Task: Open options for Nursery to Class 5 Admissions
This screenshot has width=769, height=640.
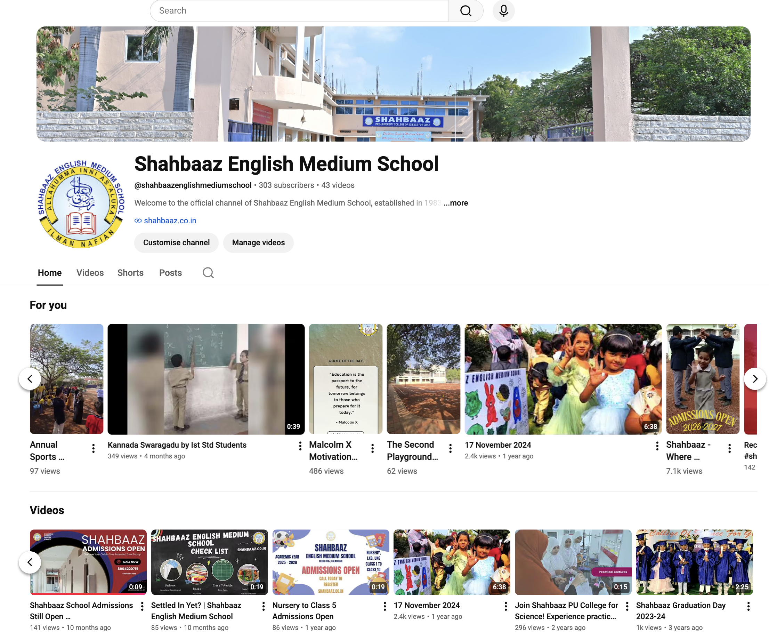Action: 384,606
